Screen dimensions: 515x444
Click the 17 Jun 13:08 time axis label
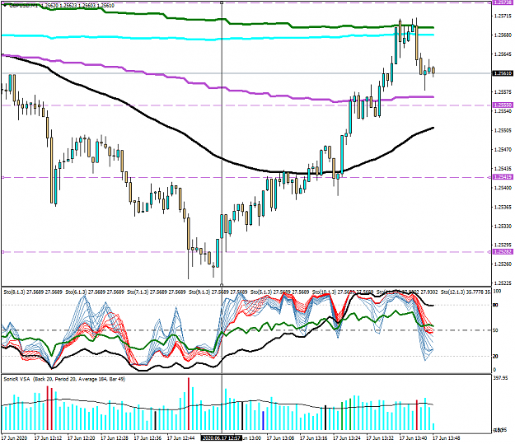(x=280, y=438)
